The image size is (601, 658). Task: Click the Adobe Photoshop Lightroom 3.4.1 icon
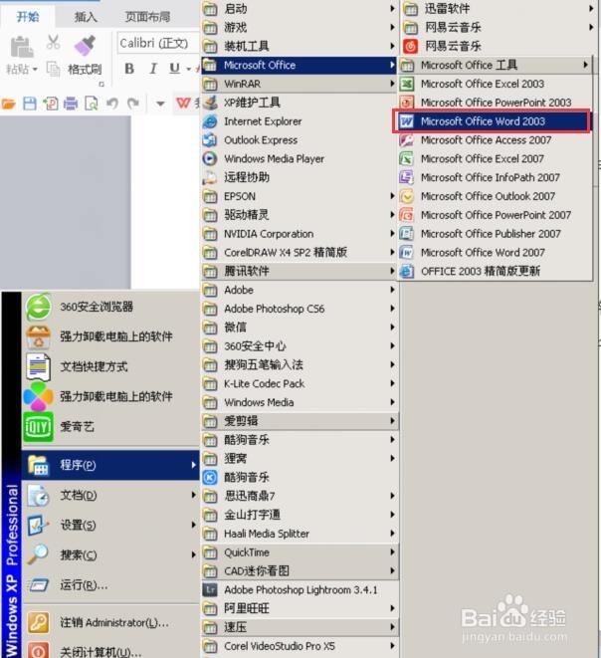click(x=210, y=590)
